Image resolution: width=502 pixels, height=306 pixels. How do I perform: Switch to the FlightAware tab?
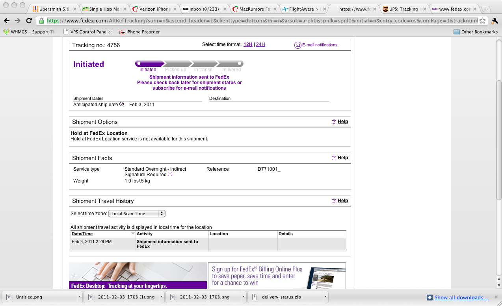click(x=305, y=9)
